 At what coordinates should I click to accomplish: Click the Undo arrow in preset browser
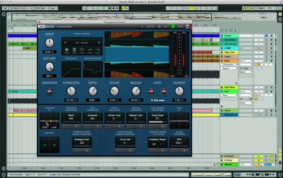90,50
